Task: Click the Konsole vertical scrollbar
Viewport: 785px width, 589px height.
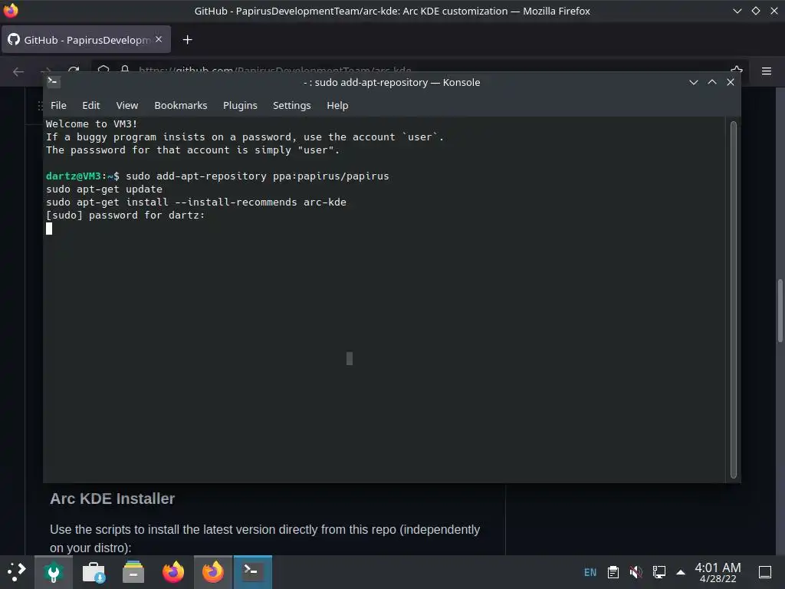Action: 734,300
